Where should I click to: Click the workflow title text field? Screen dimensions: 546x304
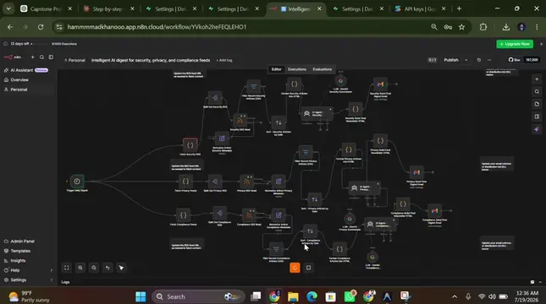151,60
